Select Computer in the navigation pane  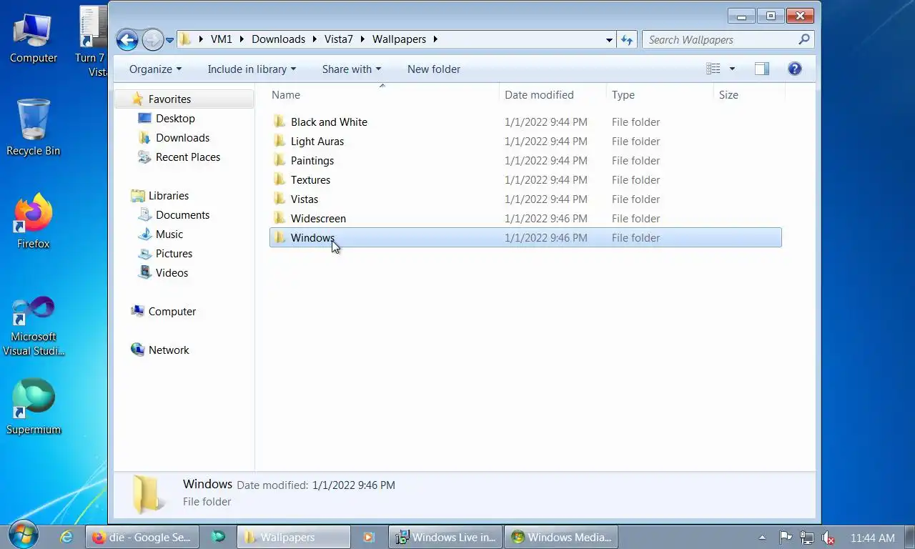172,312
